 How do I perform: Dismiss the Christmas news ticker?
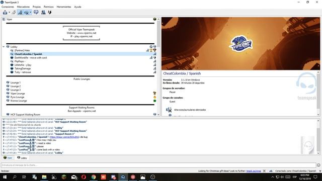(x=264, y=171)
